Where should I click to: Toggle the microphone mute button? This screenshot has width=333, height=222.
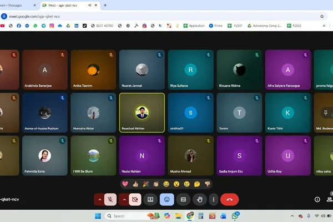click(x=110, y=199)
